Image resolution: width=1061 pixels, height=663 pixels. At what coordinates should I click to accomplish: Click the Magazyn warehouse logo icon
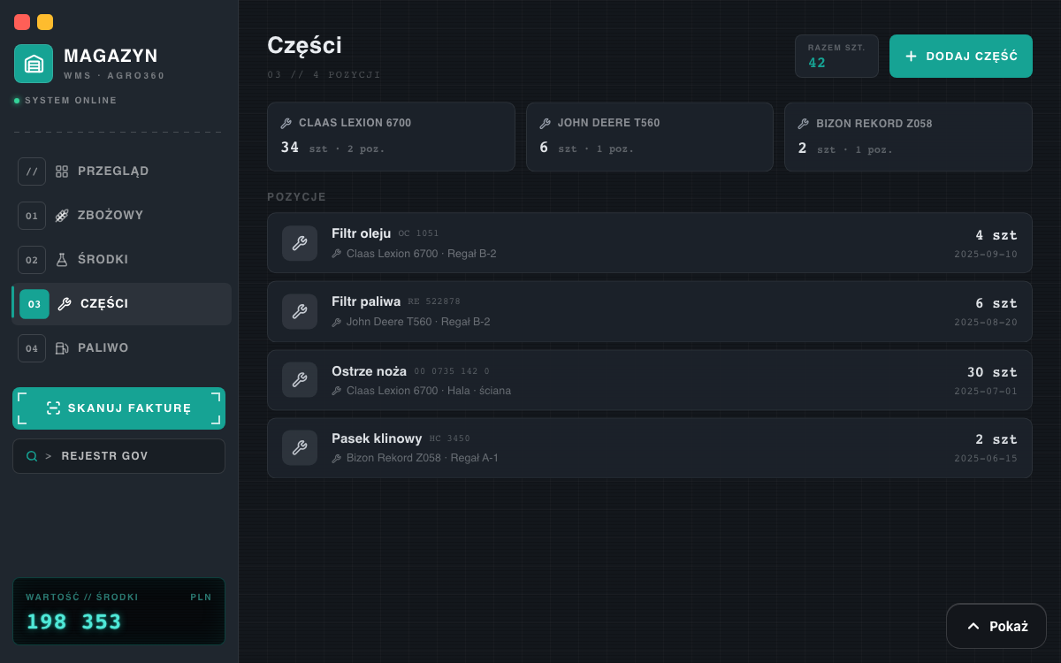(x=34, y=64)
